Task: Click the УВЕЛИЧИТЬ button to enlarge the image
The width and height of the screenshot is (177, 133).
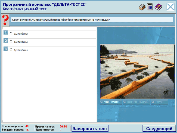Action: (x=111, y=102)
